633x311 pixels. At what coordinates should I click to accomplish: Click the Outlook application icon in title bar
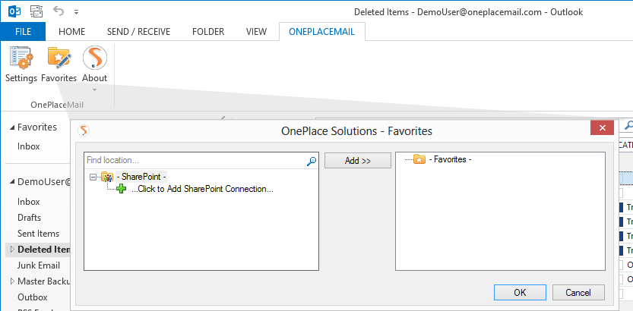[13, 11]
